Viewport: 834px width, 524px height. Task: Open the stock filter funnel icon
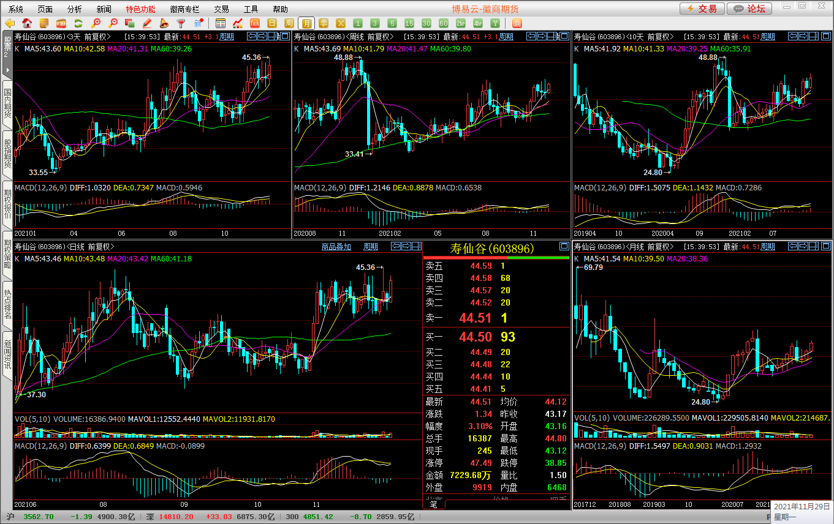click(x=181, y=23)
